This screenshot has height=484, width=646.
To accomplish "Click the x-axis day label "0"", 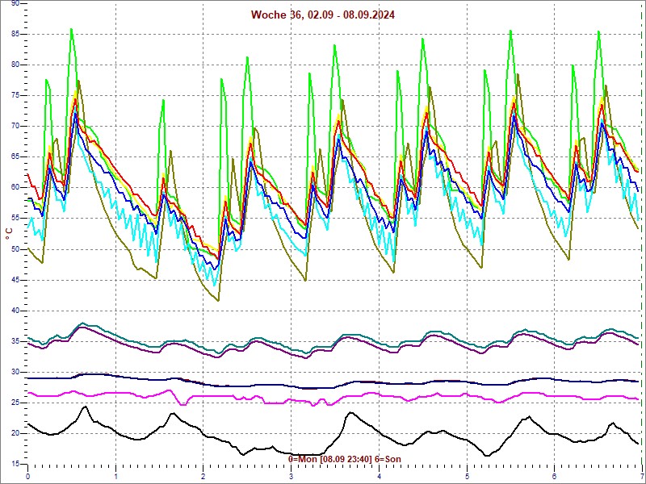I will pos(27,478).
